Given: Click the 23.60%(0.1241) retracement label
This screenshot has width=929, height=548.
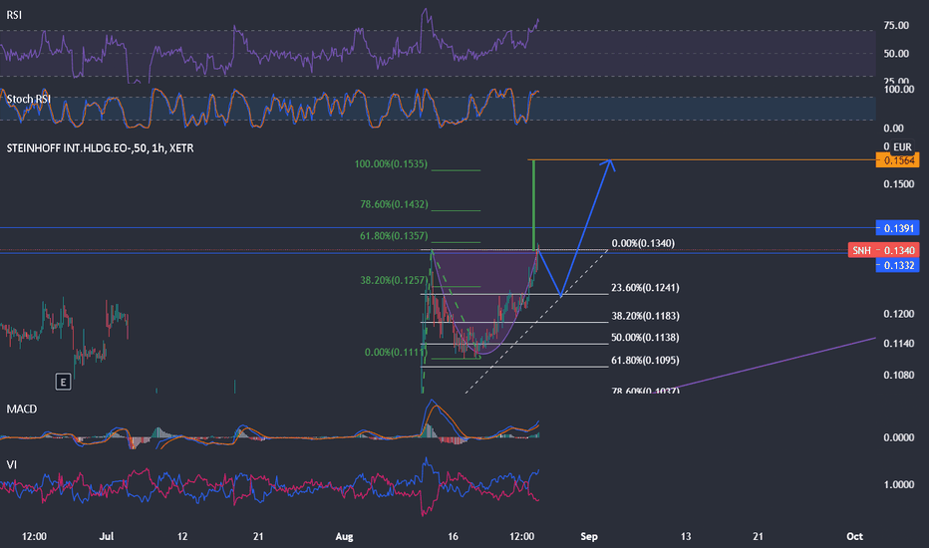Looking at the screenshot, I should pos(645,287).
